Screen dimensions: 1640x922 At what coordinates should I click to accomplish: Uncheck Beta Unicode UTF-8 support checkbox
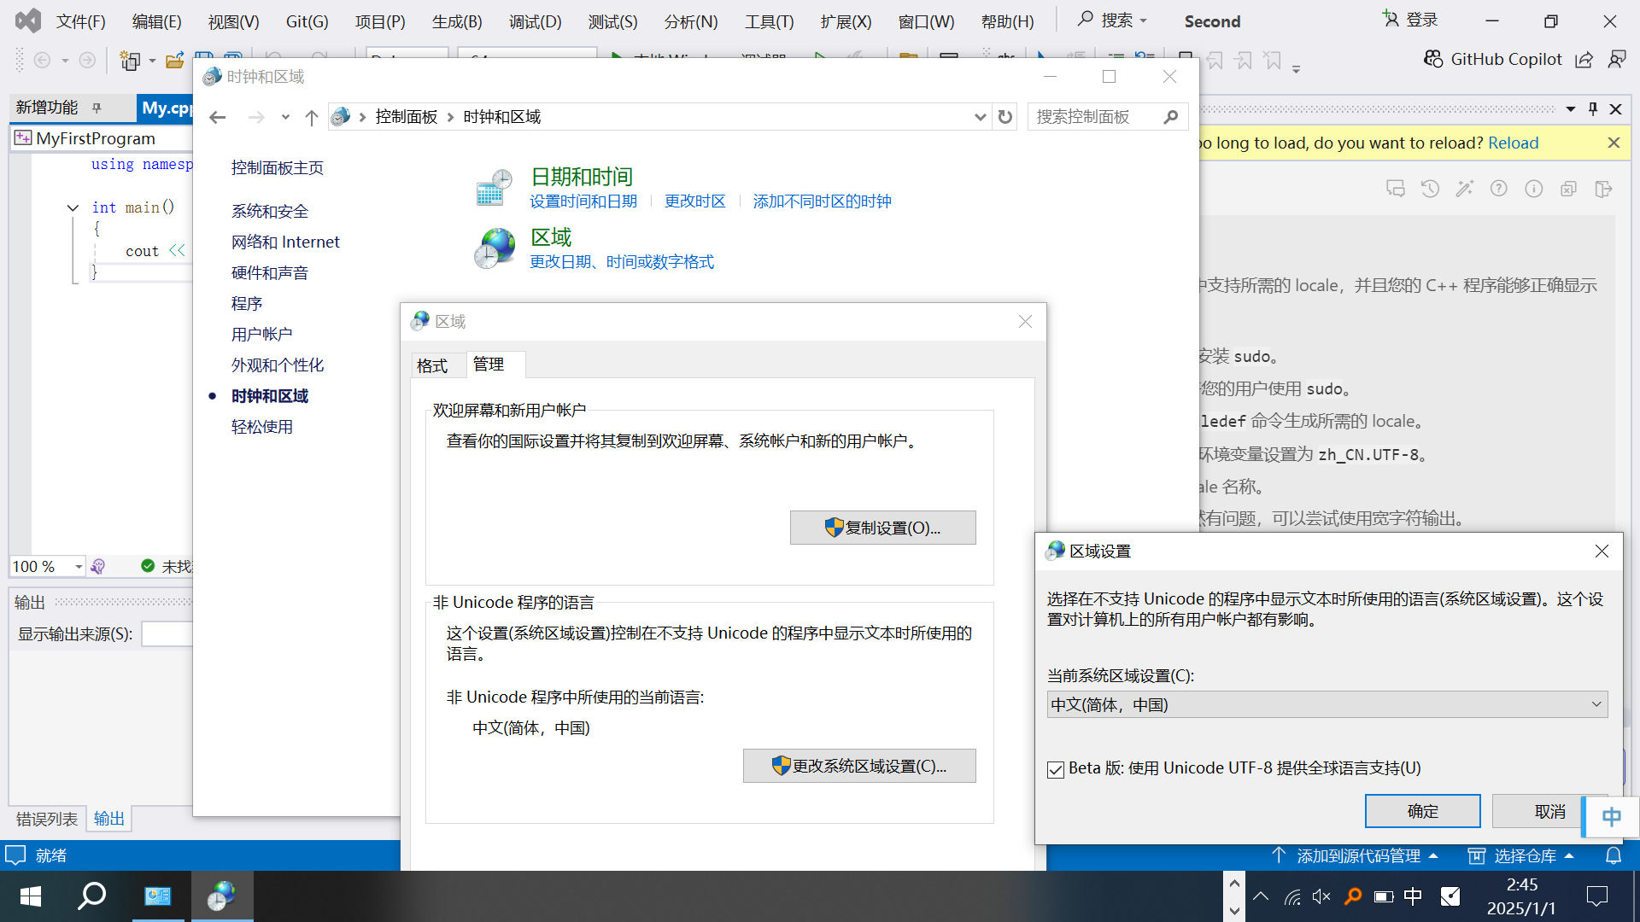click(x=1056, y=769)
